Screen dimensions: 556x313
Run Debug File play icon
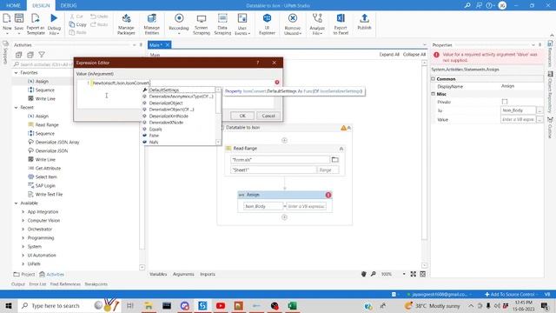coord(54,18)
